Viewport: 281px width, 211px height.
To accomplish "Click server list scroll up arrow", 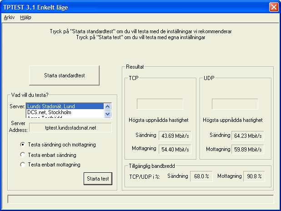I will [107, 107].
